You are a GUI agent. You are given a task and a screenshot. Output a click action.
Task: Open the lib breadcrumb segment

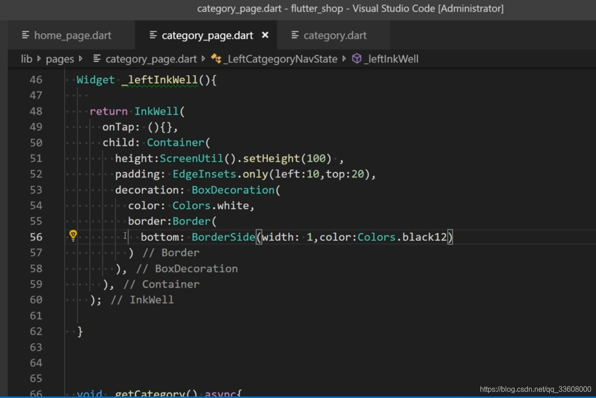[27, 59]
